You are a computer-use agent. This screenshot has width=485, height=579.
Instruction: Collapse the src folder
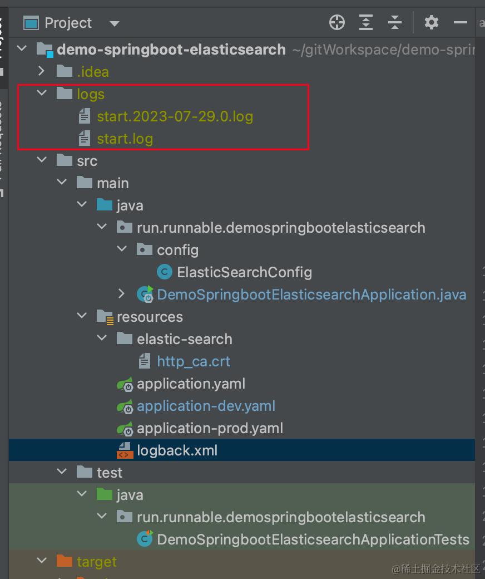point(42,160)
